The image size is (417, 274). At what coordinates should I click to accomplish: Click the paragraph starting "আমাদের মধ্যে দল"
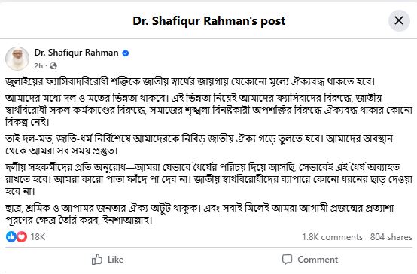click(208, 110)
